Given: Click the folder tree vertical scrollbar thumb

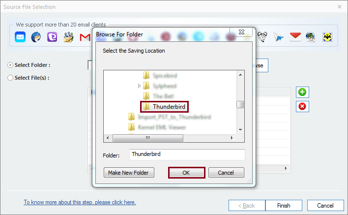Looking at the screenshot, I should point(240,104).
